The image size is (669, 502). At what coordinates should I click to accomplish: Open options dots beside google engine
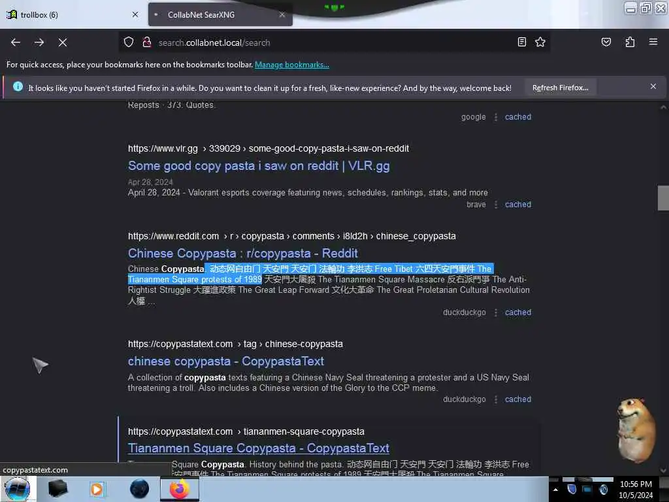[x=495, y=117]
